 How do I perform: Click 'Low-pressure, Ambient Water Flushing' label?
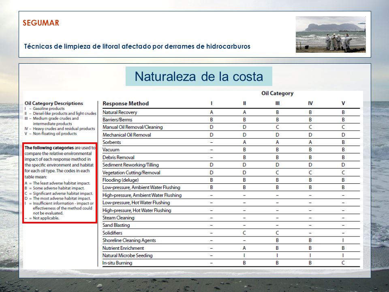coord(141,187)
